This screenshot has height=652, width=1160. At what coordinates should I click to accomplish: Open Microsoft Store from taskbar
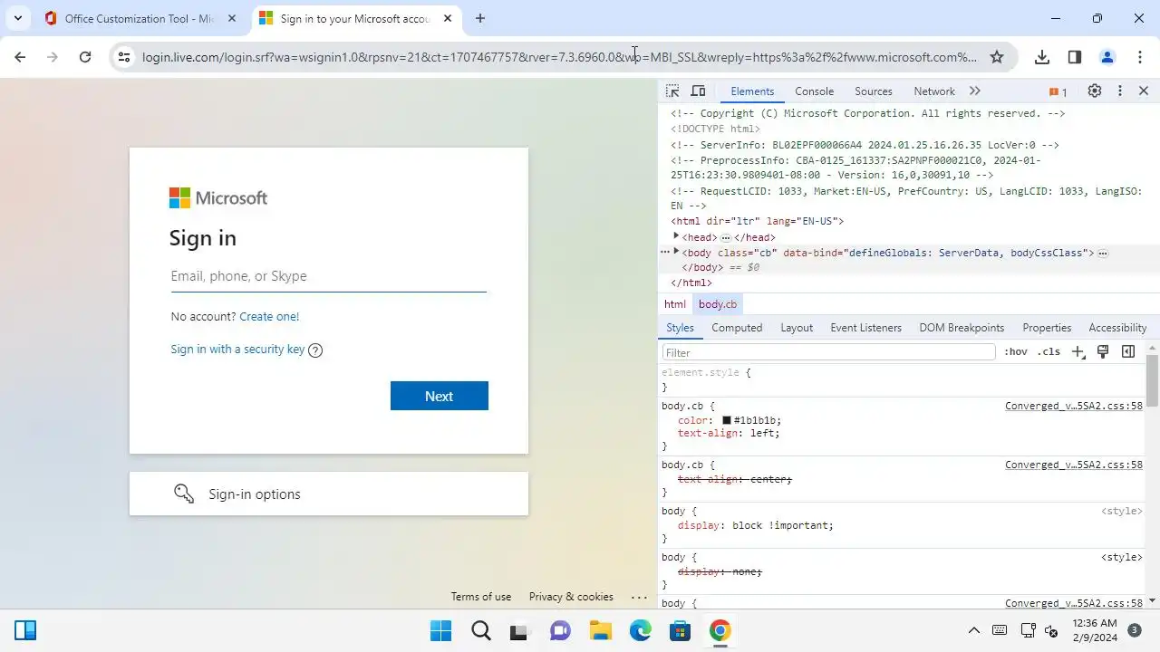pos(680,631)
